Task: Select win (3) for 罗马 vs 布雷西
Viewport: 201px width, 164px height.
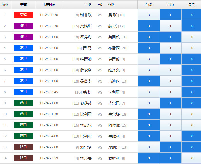Action: click(149, 48)
